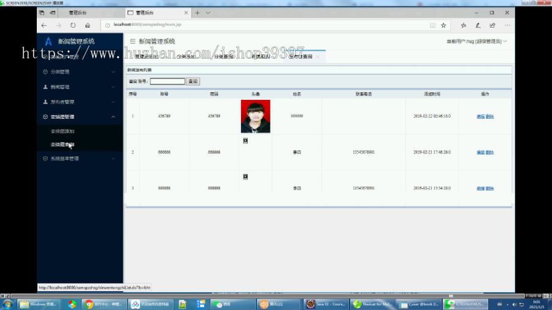
Task: Click broken image icon in row 3
Action: (x=245, y=176)
